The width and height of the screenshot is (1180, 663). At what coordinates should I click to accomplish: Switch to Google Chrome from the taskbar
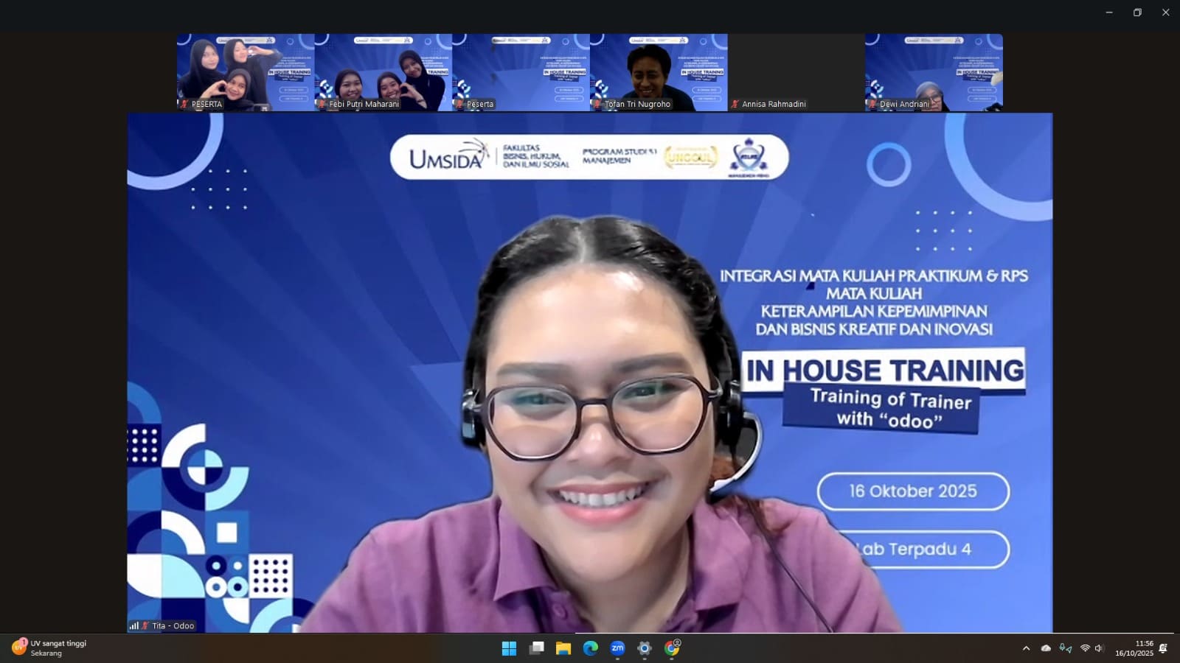pyautogui.click(x=672, y=648)
